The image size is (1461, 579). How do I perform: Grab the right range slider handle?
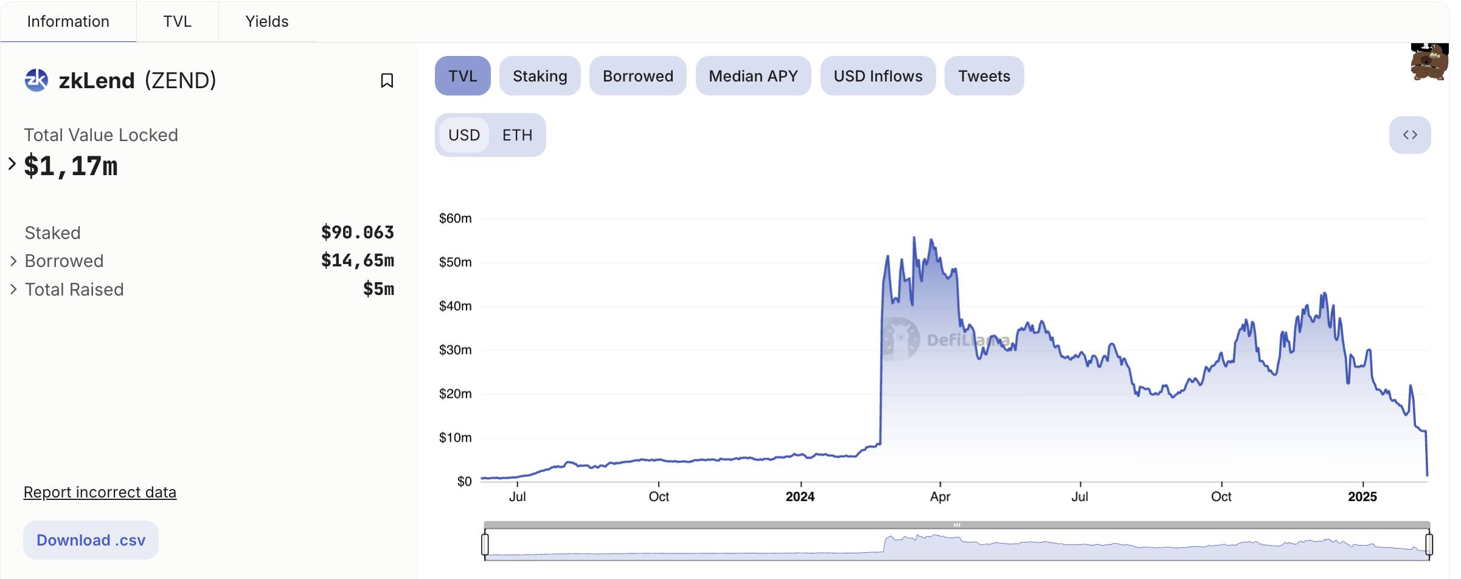point(1429,544)
